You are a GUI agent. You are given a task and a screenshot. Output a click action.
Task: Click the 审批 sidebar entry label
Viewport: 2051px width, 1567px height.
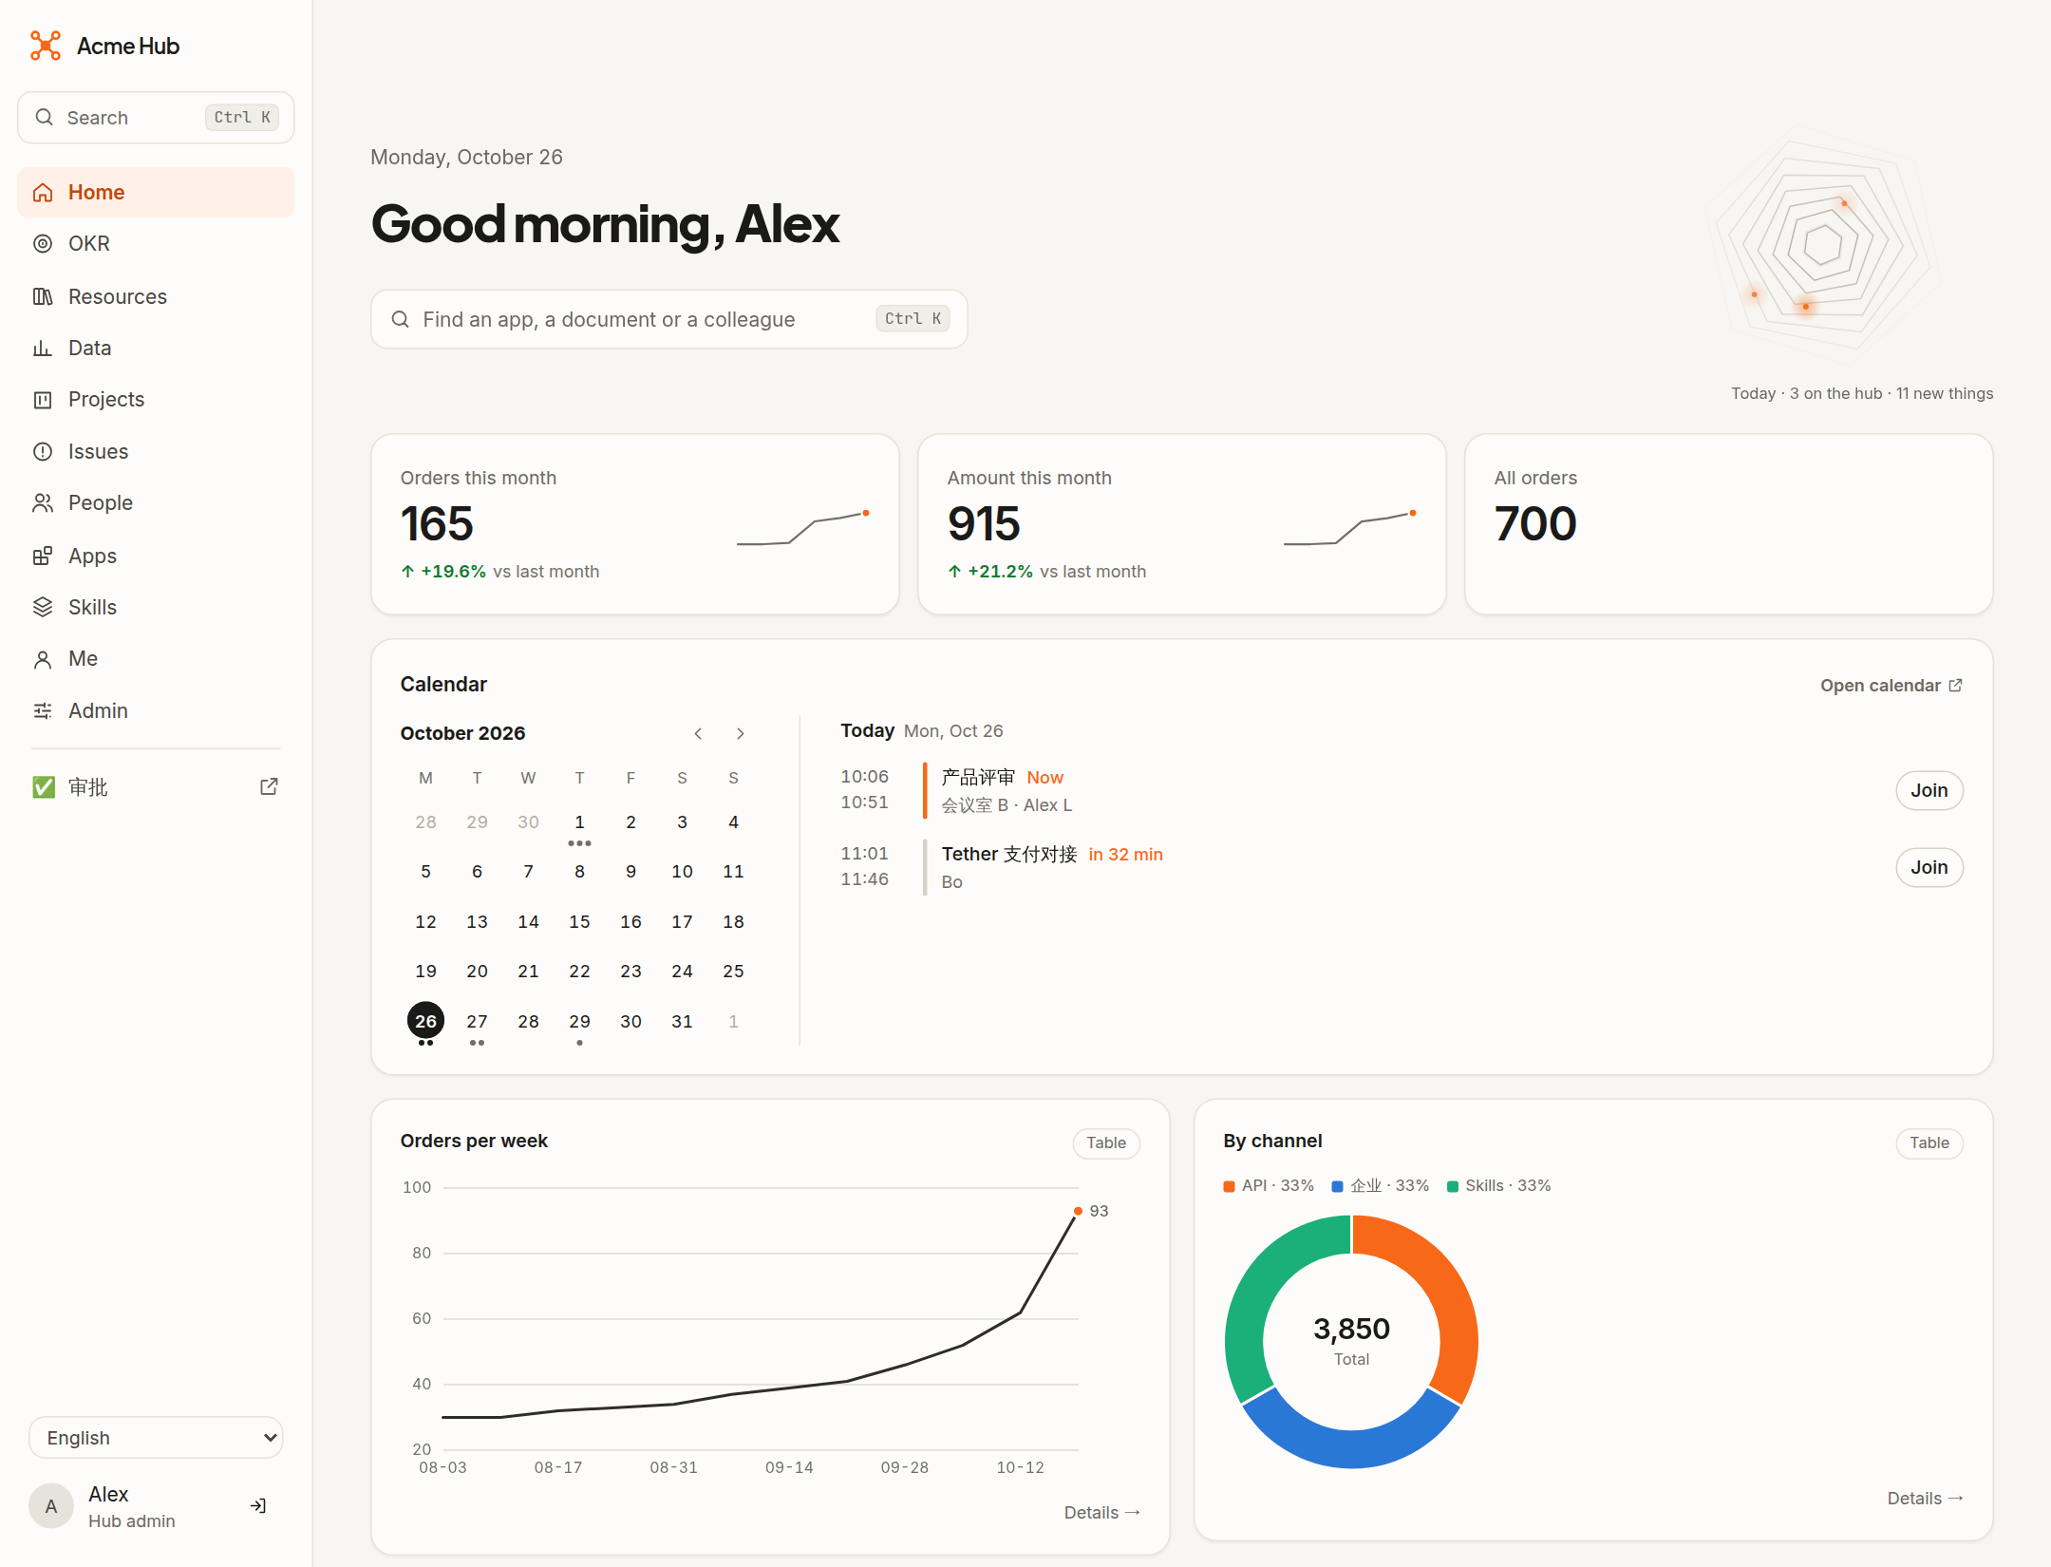point(87,786)
